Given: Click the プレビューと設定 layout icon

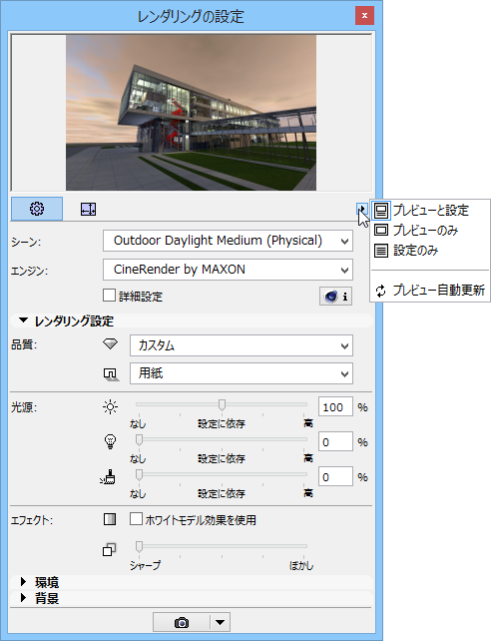Looking at the screenshot, I should tap(381, 211).
